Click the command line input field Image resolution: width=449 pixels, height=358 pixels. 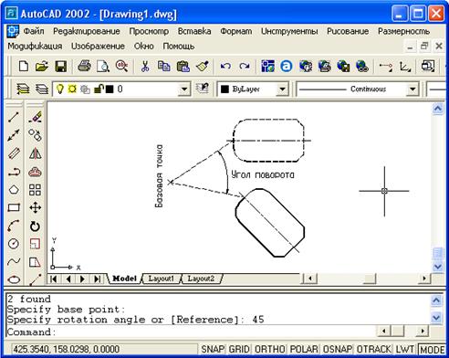191,332
